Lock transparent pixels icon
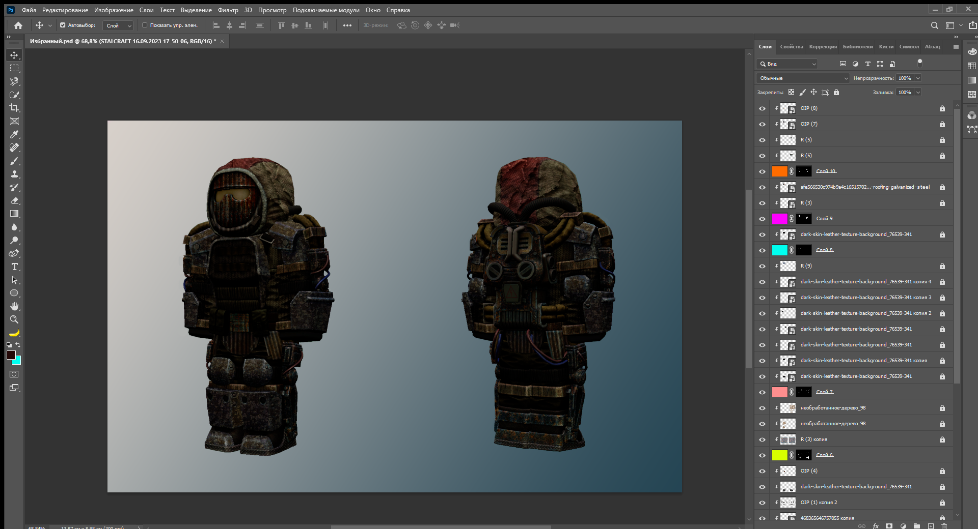Image resolution: width=978 pixels, height=529 pixels. 791,92
